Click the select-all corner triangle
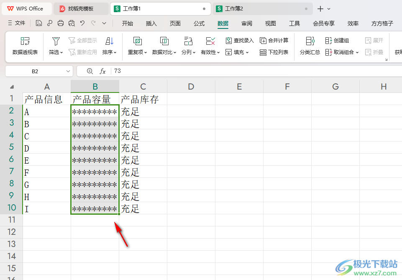402x280 pixels. point(12,87)
